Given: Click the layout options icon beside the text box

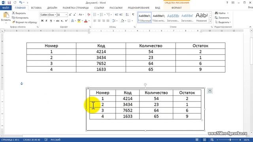Looking at the screenshot, I should pos(210,91).
